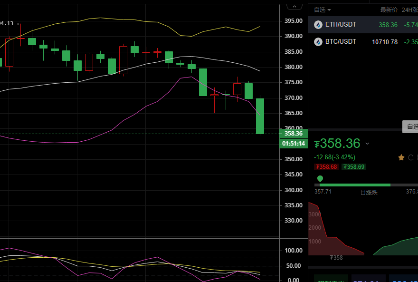
Task: Open the price alert bell
Action: click(411, 157)
